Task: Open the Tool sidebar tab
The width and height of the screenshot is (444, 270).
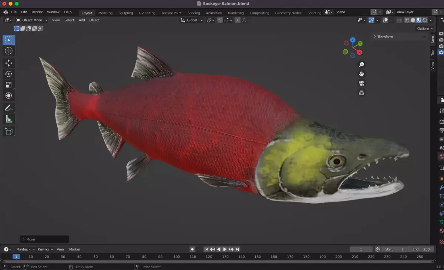Action: pos(433,52)
